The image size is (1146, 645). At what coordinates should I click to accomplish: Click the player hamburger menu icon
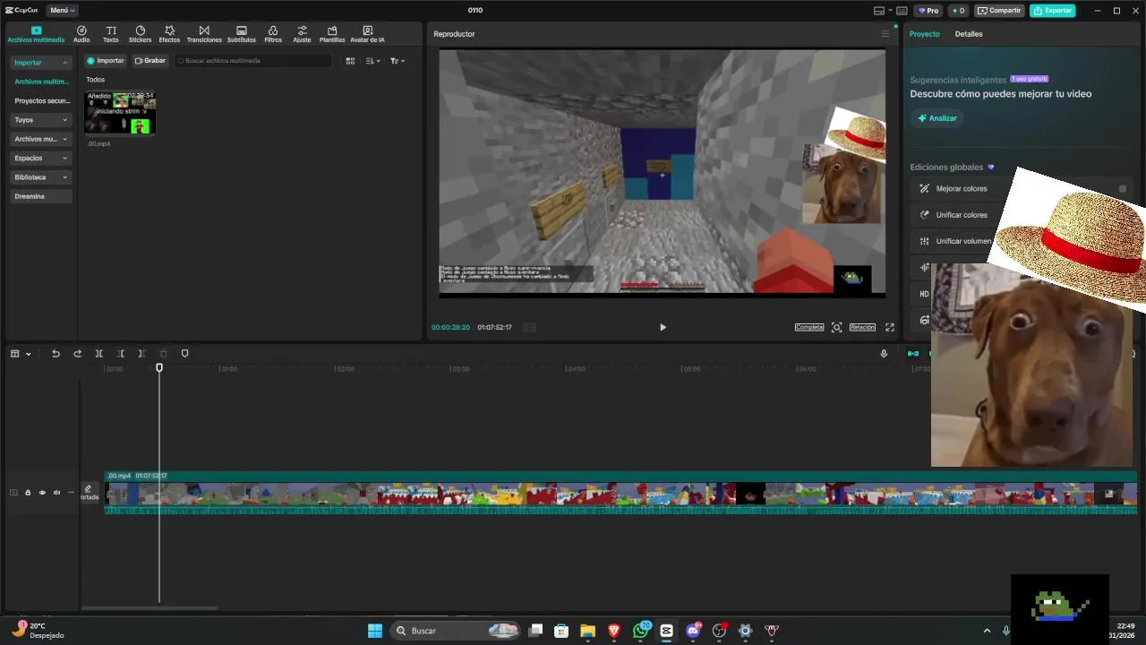coord(885,34)
